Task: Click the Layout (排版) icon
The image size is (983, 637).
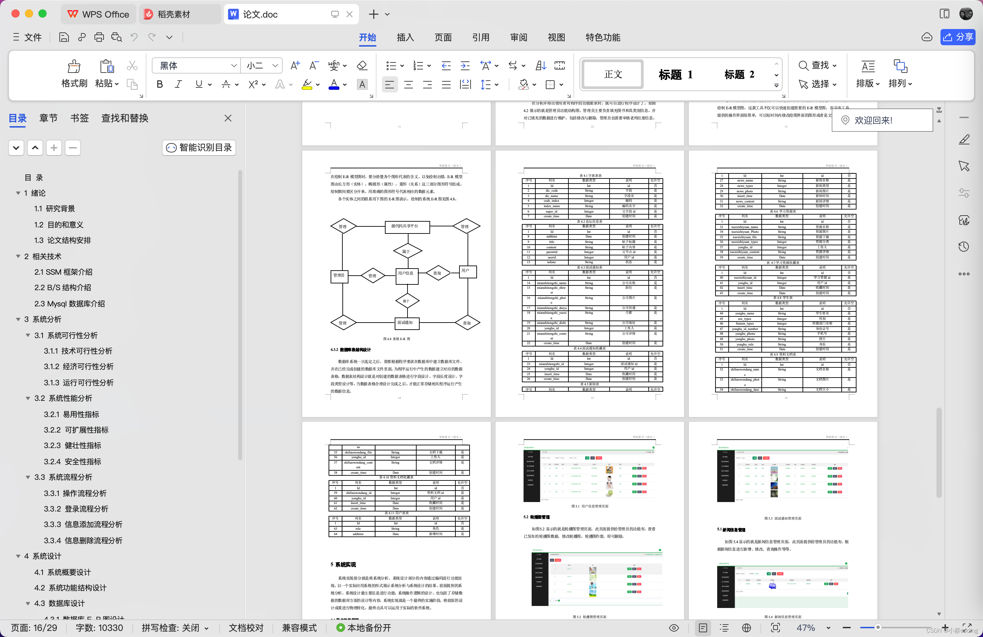Action: (x=868, y=66)
